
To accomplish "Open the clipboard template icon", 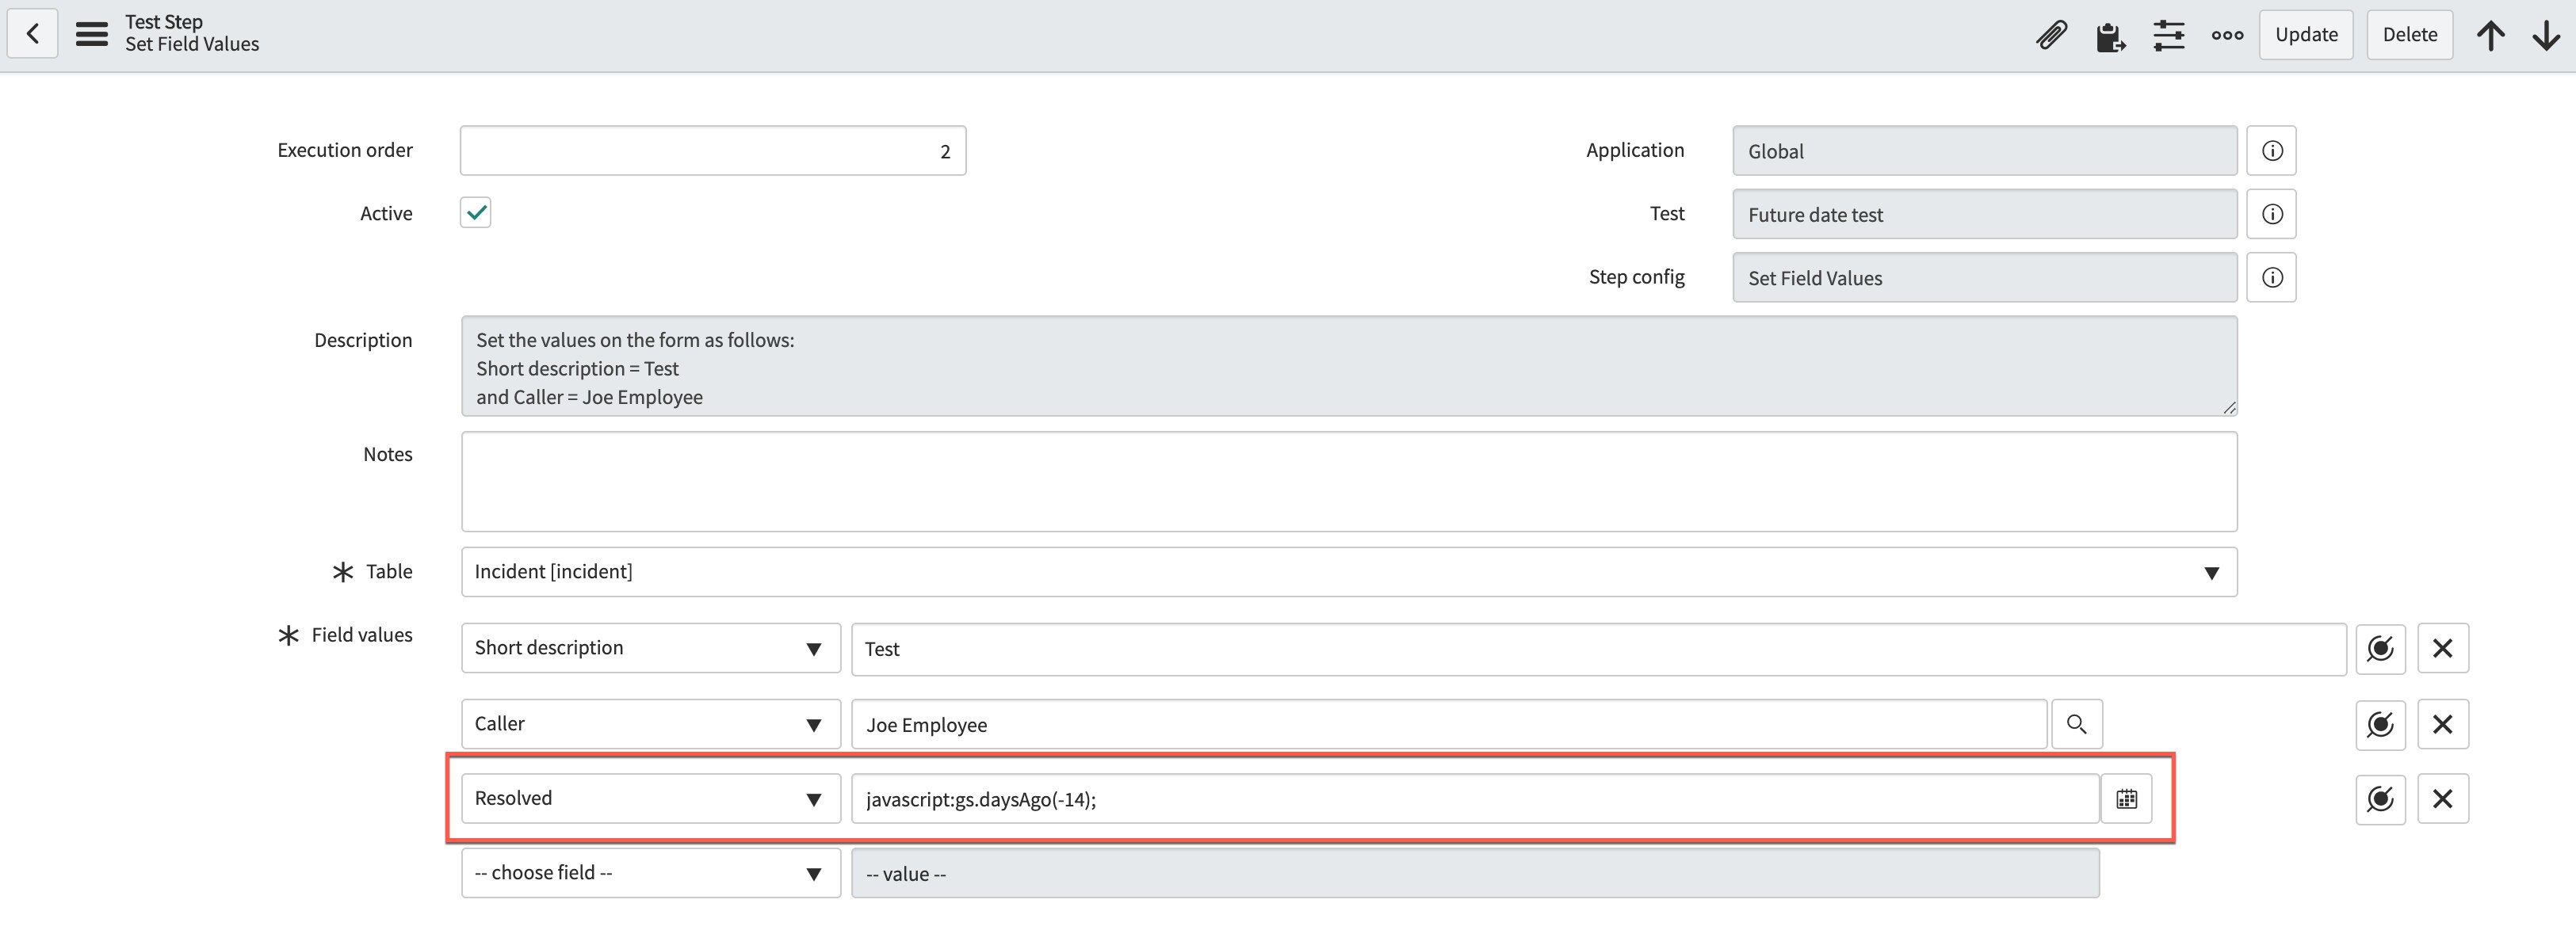I will pos(2110,36).
